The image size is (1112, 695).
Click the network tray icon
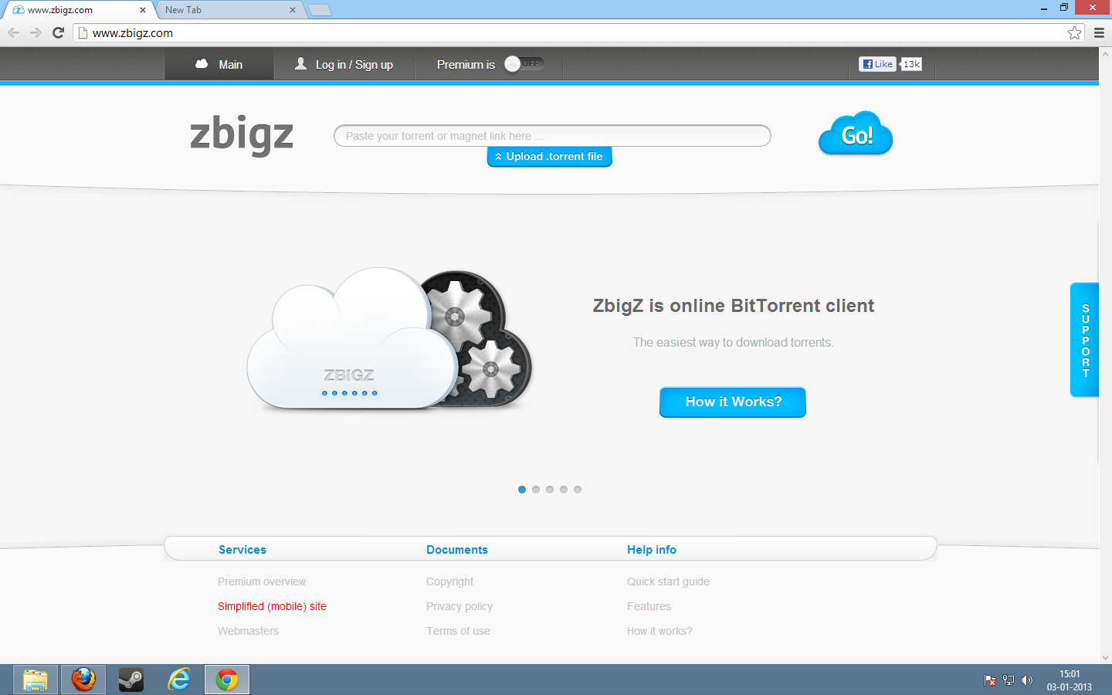point(1008,680)
